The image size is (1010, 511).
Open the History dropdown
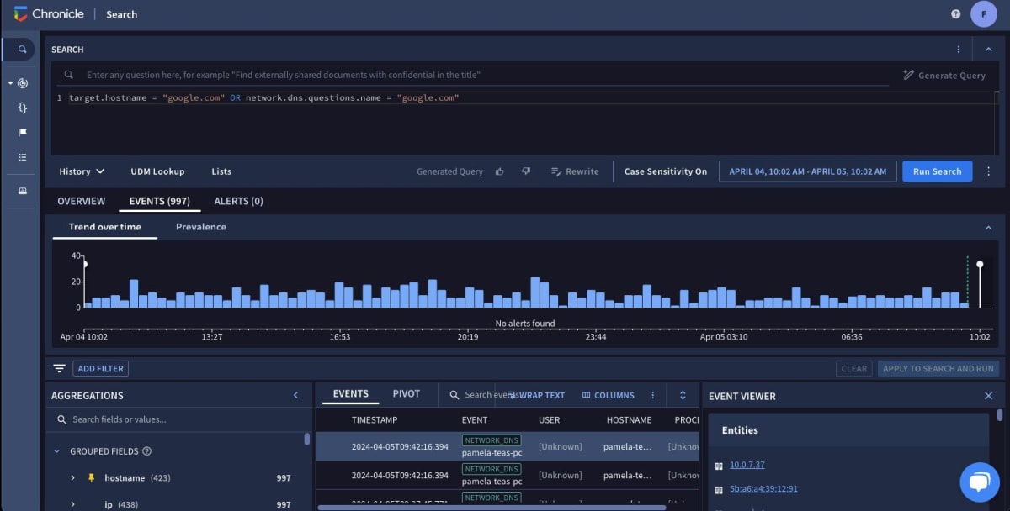82,171
